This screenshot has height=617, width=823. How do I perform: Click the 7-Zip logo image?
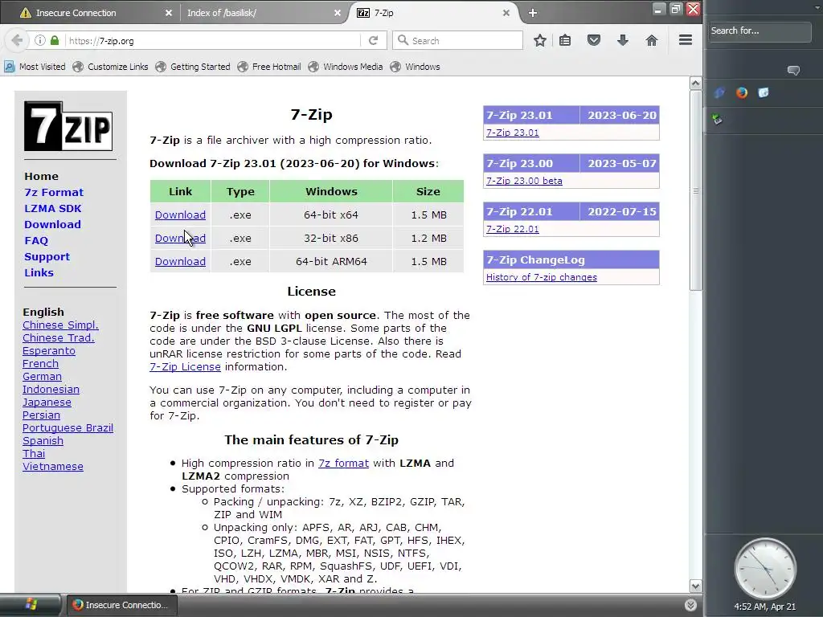pos(68,126)
